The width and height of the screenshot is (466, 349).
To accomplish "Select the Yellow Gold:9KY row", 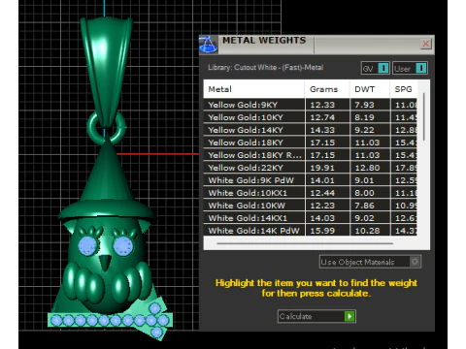I will pyautogui.click(x=310, y=105).
